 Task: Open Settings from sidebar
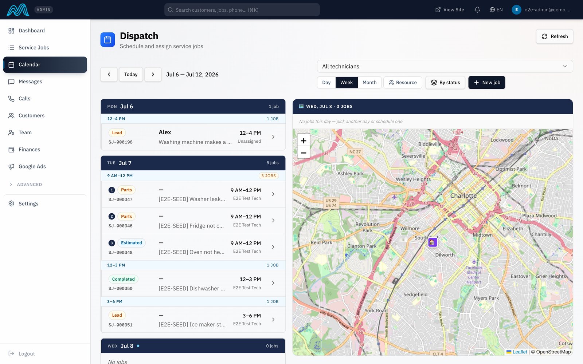(x=45, y=204)
